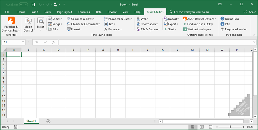Viewport: 258px width, 130px height.
Task: Click Registered version
Action: click(234, 29)
